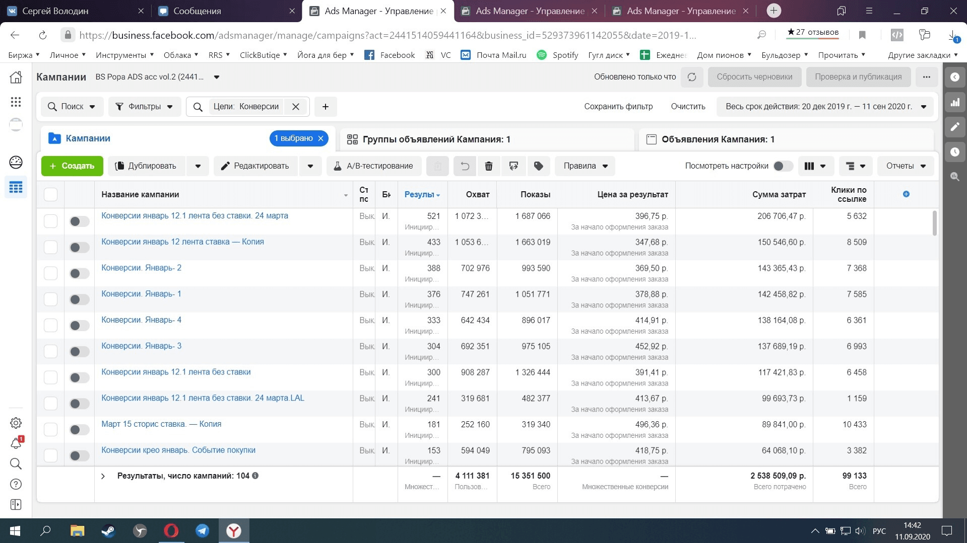
Task: Switch to the Кампании tab
Action: (88, 138)
